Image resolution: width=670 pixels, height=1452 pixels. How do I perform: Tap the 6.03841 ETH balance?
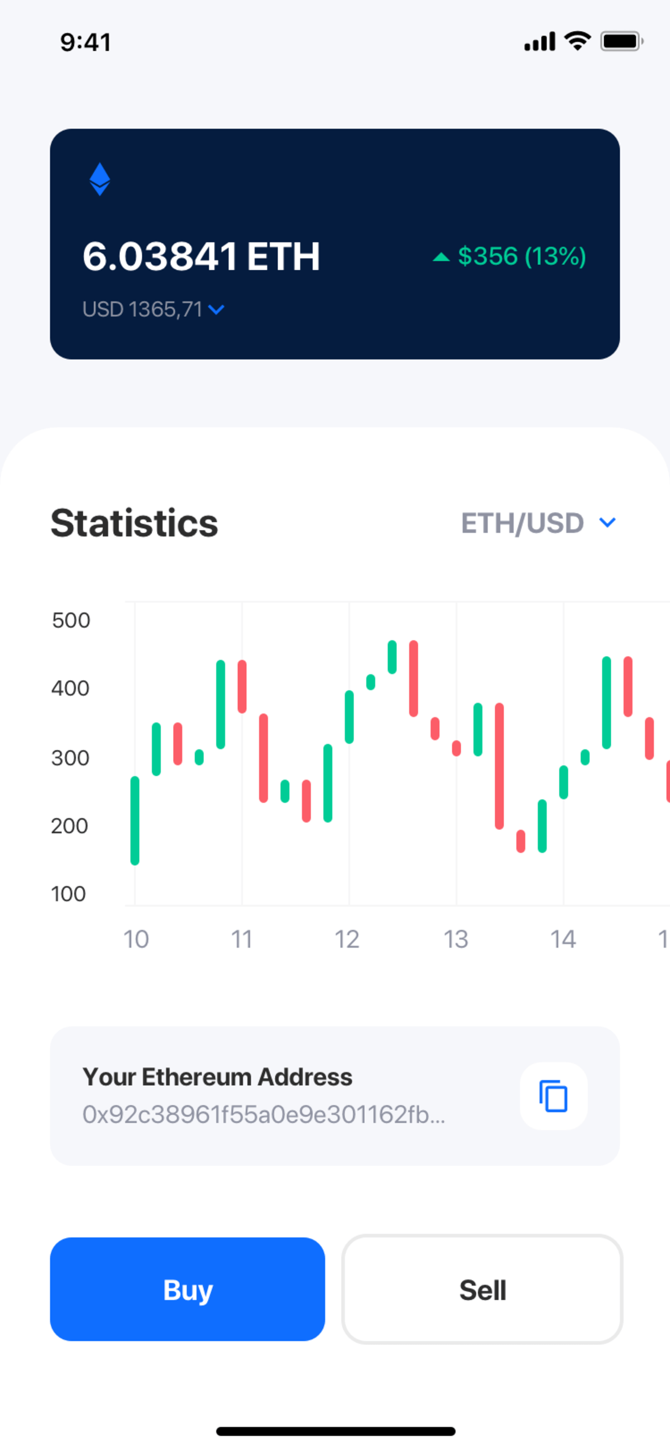pos(201,256)
